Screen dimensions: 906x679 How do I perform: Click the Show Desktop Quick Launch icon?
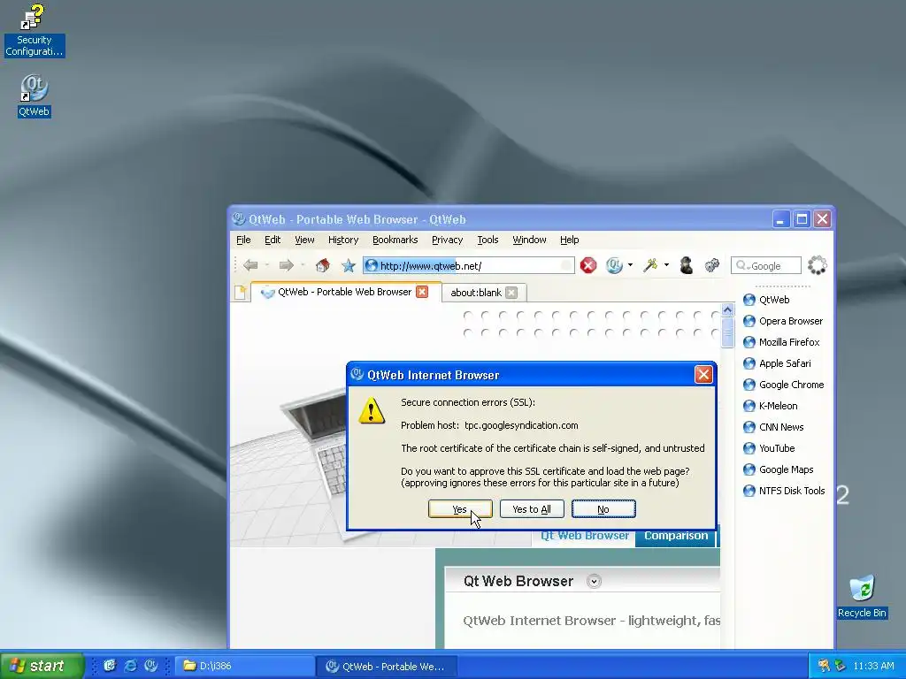pyautogui.click(x=110, y=666)
